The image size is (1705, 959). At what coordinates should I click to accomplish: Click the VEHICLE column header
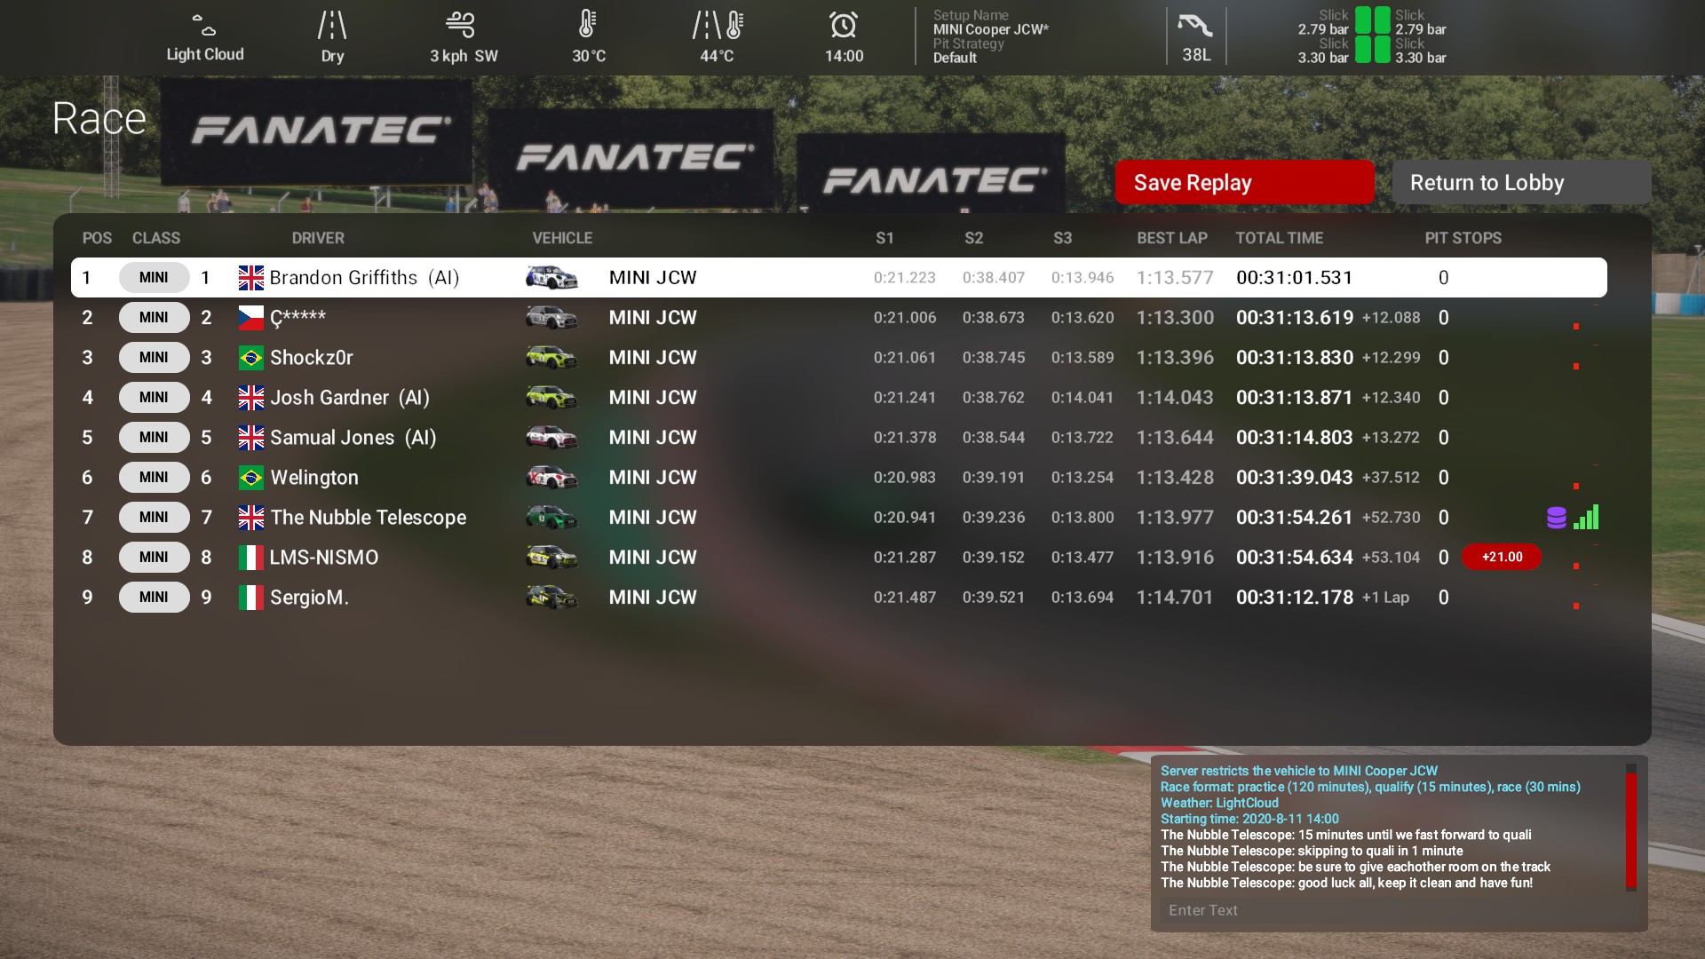562,238
